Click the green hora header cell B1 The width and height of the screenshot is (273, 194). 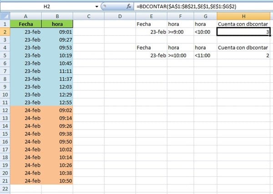(x=57, y=24)
